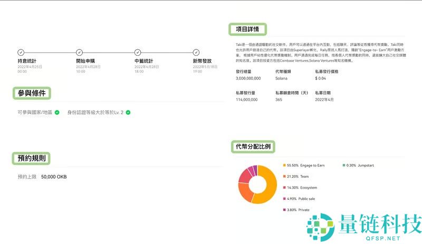
Task: Select the Private legend color swatch
Action: pyautogui.click(x=284, y=210)
